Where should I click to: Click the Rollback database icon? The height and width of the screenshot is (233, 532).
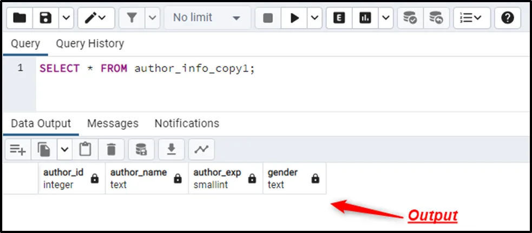pos(436,18)
